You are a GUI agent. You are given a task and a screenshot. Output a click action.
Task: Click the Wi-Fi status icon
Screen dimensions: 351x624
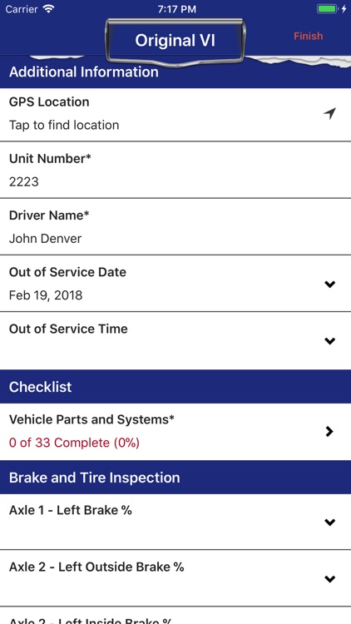(x=49, y=9)
